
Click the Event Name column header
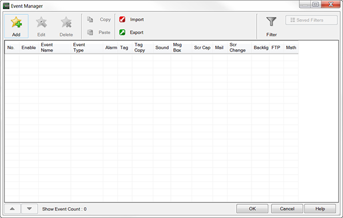pyautogui.click(x=54, y=47)
